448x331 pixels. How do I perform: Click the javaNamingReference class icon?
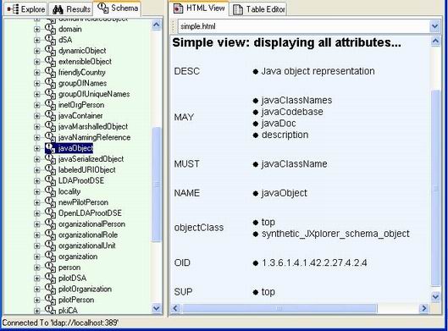50,138
